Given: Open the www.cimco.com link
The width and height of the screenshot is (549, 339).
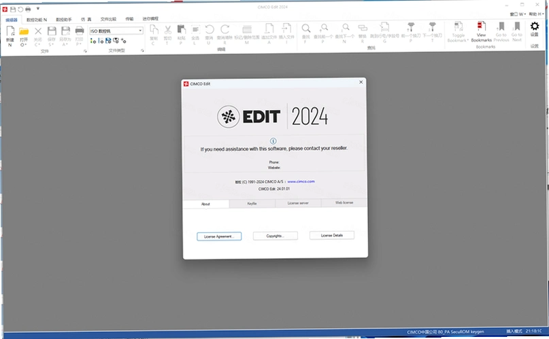Looking at the screenshot, I should coord(301,181).
